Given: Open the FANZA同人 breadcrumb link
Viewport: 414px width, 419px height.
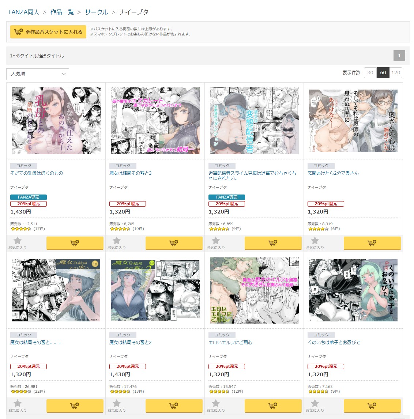Looking at the screenshot, I should (24, 12).
